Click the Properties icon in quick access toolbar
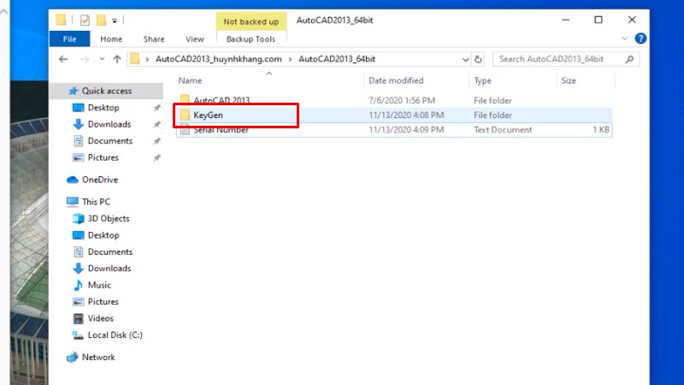Image resolution: width=684 pixels, height=385 pixels. [84, 19]
